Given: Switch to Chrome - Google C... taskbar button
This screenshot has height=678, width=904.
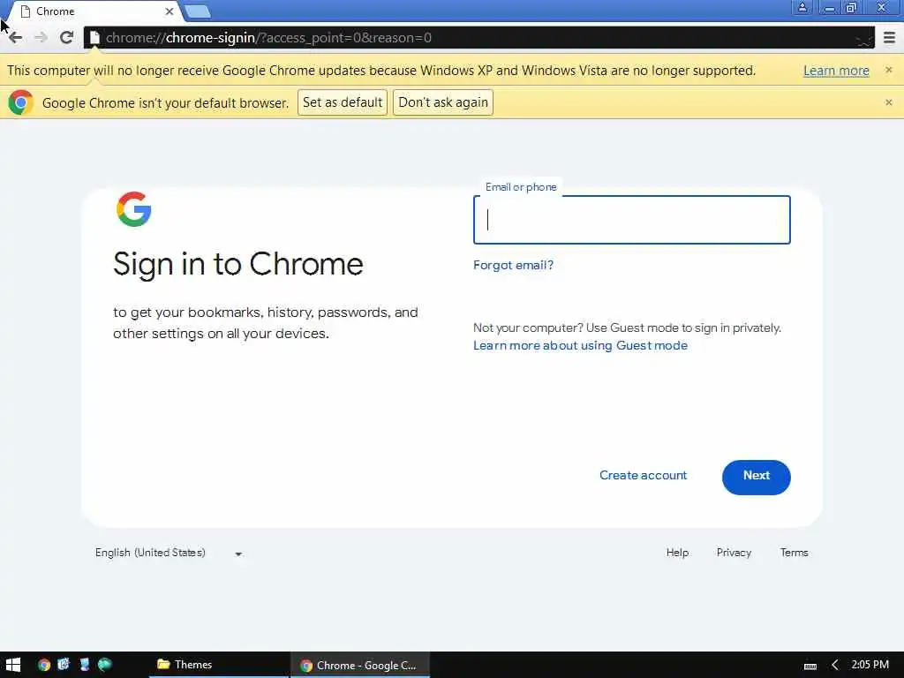Looking at the screenshot, I should pyautogui.click(x=360, y=666).
